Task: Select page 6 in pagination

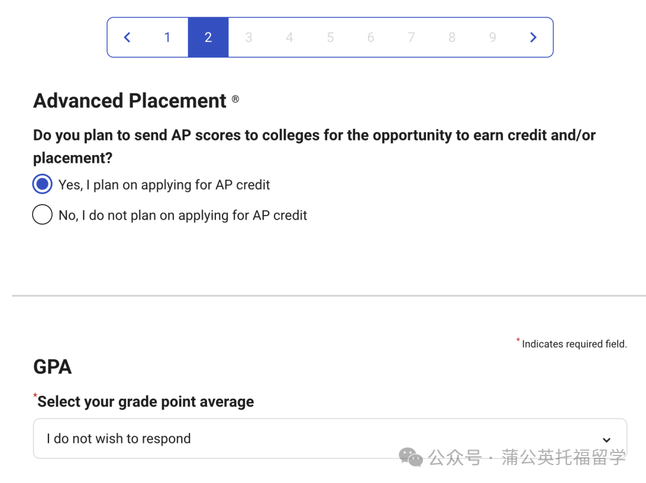Action: (x=371, y=38)
